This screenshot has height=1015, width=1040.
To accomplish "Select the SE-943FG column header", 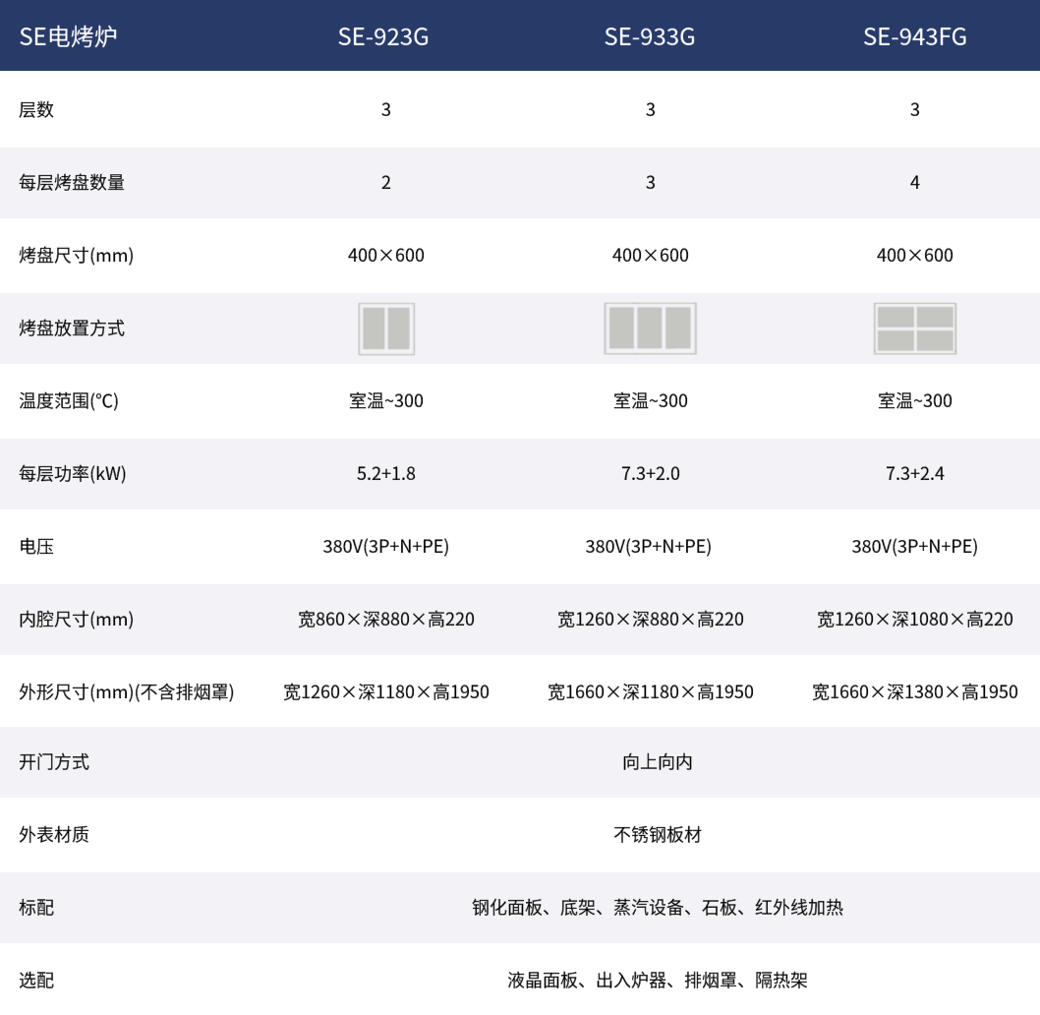I will click(x=914, y=36).
